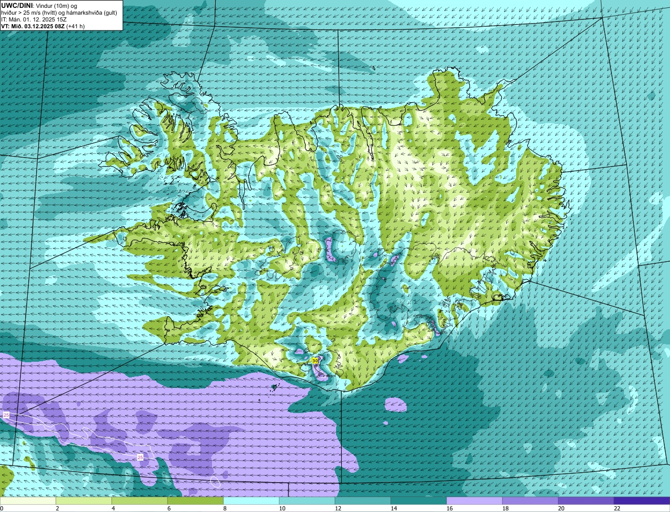Click the 25 label at the gust contour's western end

[6, 415]
